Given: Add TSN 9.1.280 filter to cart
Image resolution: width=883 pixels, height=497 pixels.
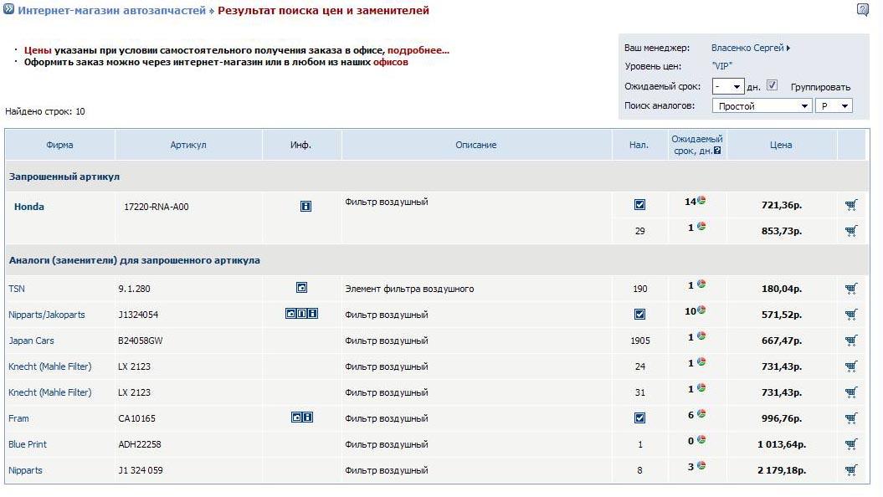Looking at the screenshot, I should [x=851, y=289].
